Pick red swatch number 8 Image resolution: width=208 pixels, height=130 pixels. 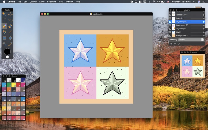coord(18,84)
